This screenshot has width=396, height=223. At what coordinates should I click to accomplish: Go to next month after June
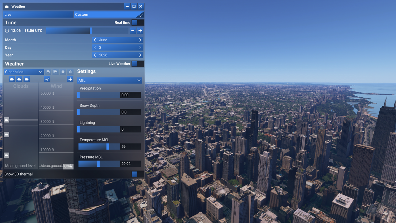(140, 40)
